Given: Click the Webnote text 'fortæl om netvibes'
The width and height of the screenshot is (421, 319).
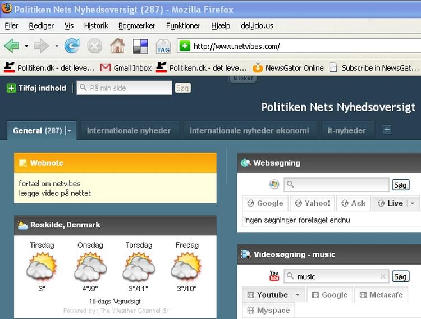Looking at the screenshot, I should click(49, 184).
